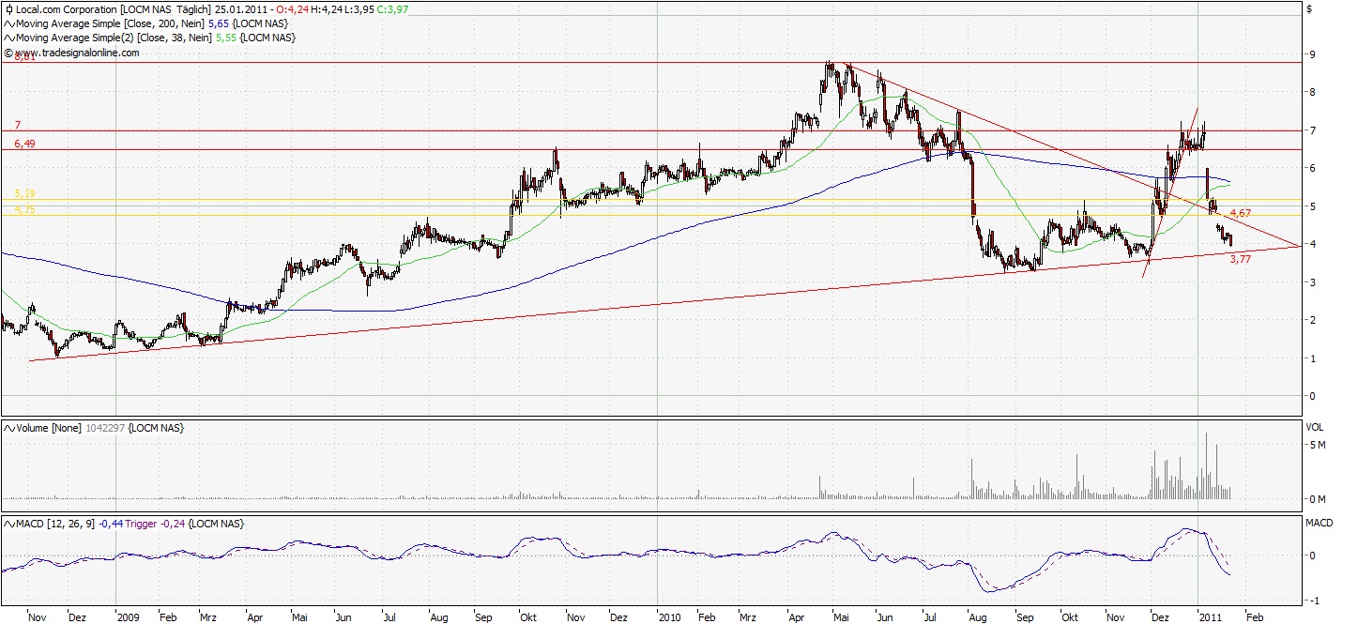
Task: Click the 2010 marker on the time axis
Action: coord(668,617)
